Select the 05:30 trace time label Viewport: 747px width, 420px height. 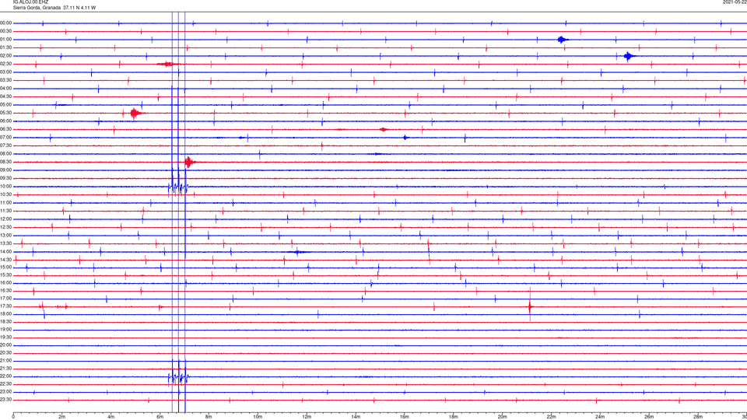(6, 113)
